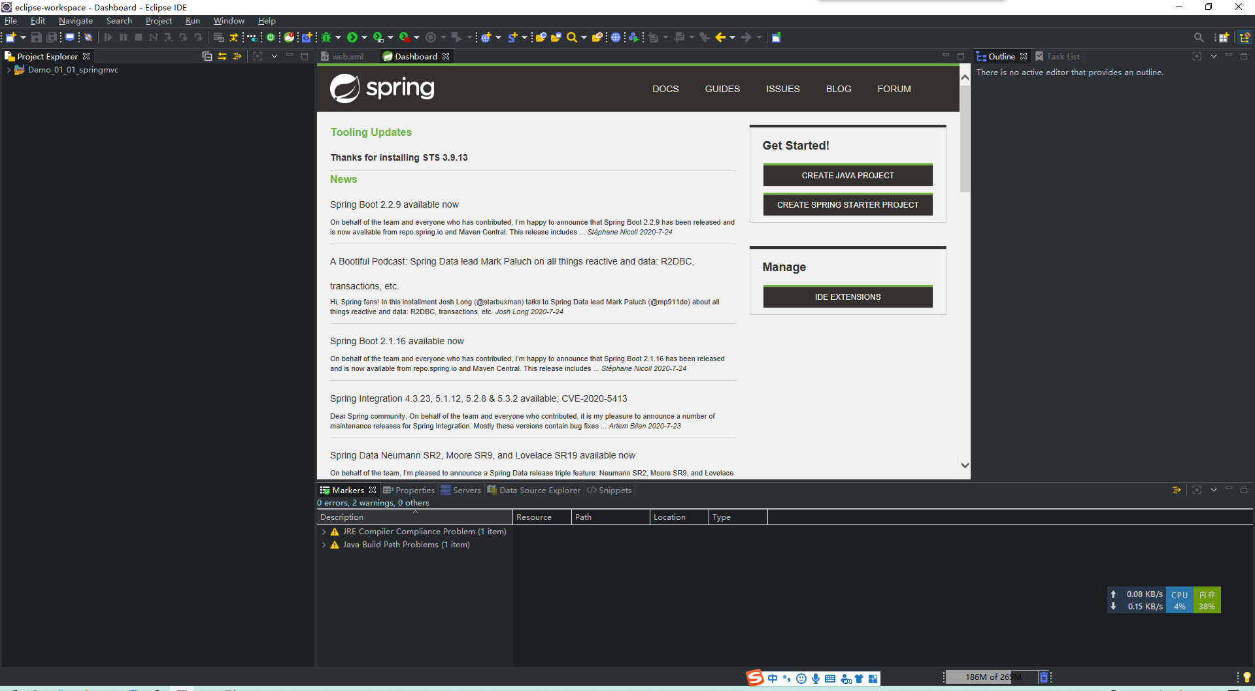Click CREATE JAVA PROJECT button
1255x691 pixels.
pos(847,175)
